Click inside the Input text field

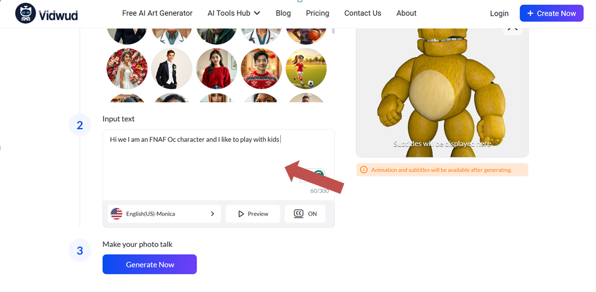219,165
